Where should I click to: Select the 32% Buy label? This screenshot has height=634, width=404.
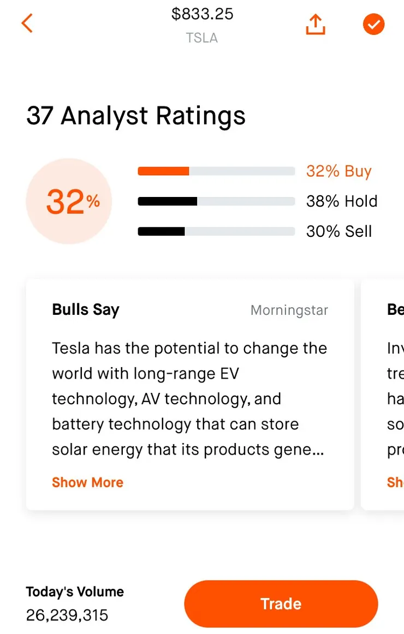[x=338, y=171]
